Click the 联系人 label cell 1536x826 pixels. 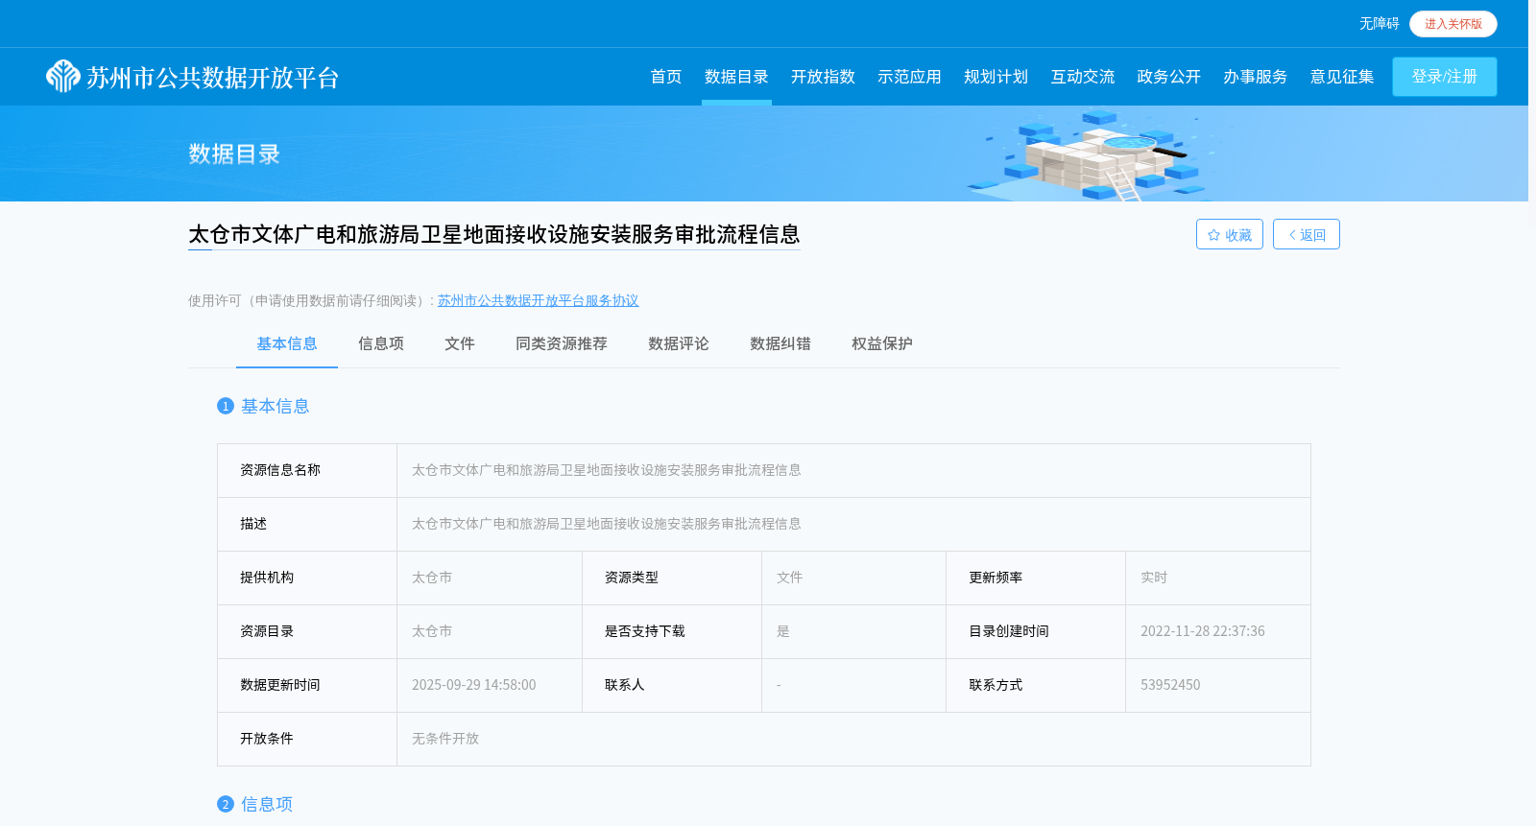tap(672, 685)
